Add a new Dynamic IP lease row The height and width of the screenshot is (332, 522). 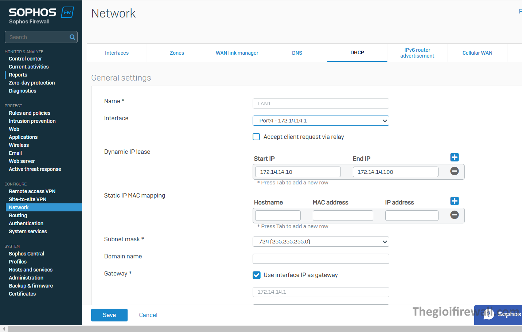(455, 157)
